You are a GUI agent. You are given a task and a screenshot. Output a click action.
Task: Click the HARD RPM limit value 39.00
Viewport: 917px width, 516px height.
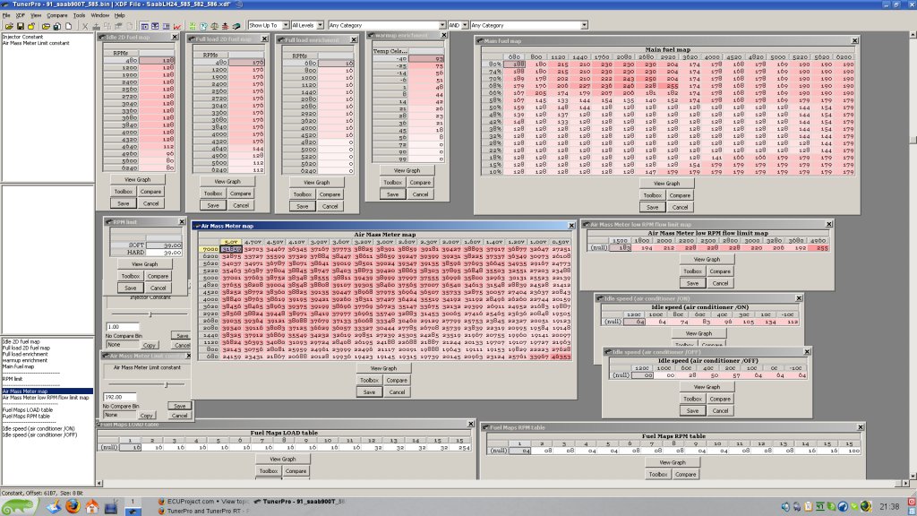click(x=164, y=252)
